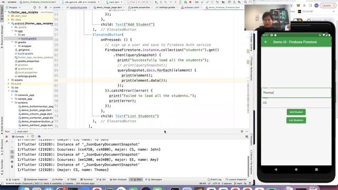Collapse the lib folder in the project tree
This screenshot has width=338, height=190.
point(9,91)
